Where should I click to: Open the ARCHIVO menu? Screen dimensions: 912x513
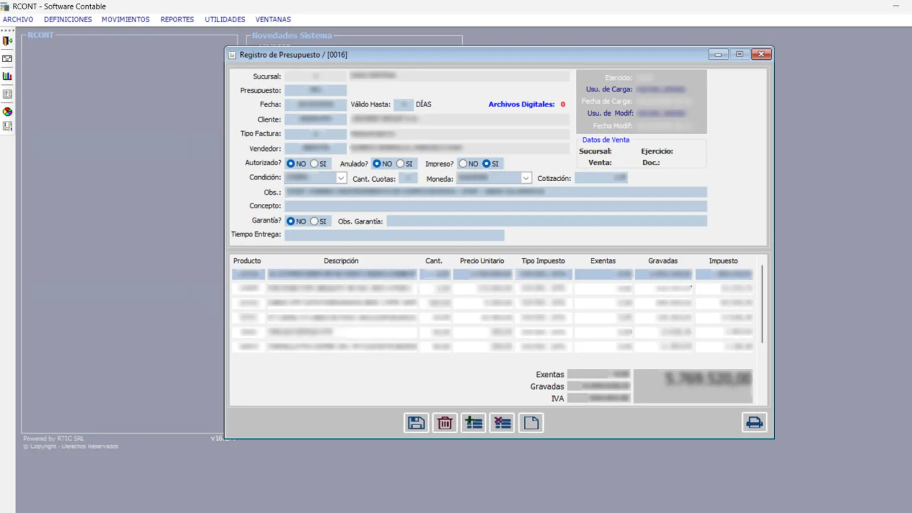pos(18,19)
